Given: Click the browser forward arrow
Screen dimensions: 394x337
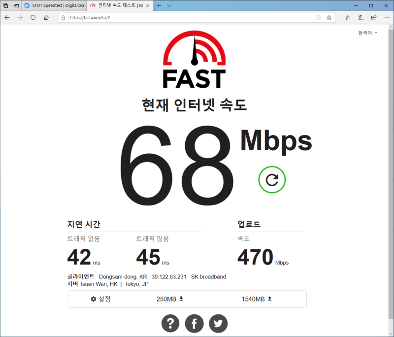Looking at the screenshot, I should pos(20,18).
